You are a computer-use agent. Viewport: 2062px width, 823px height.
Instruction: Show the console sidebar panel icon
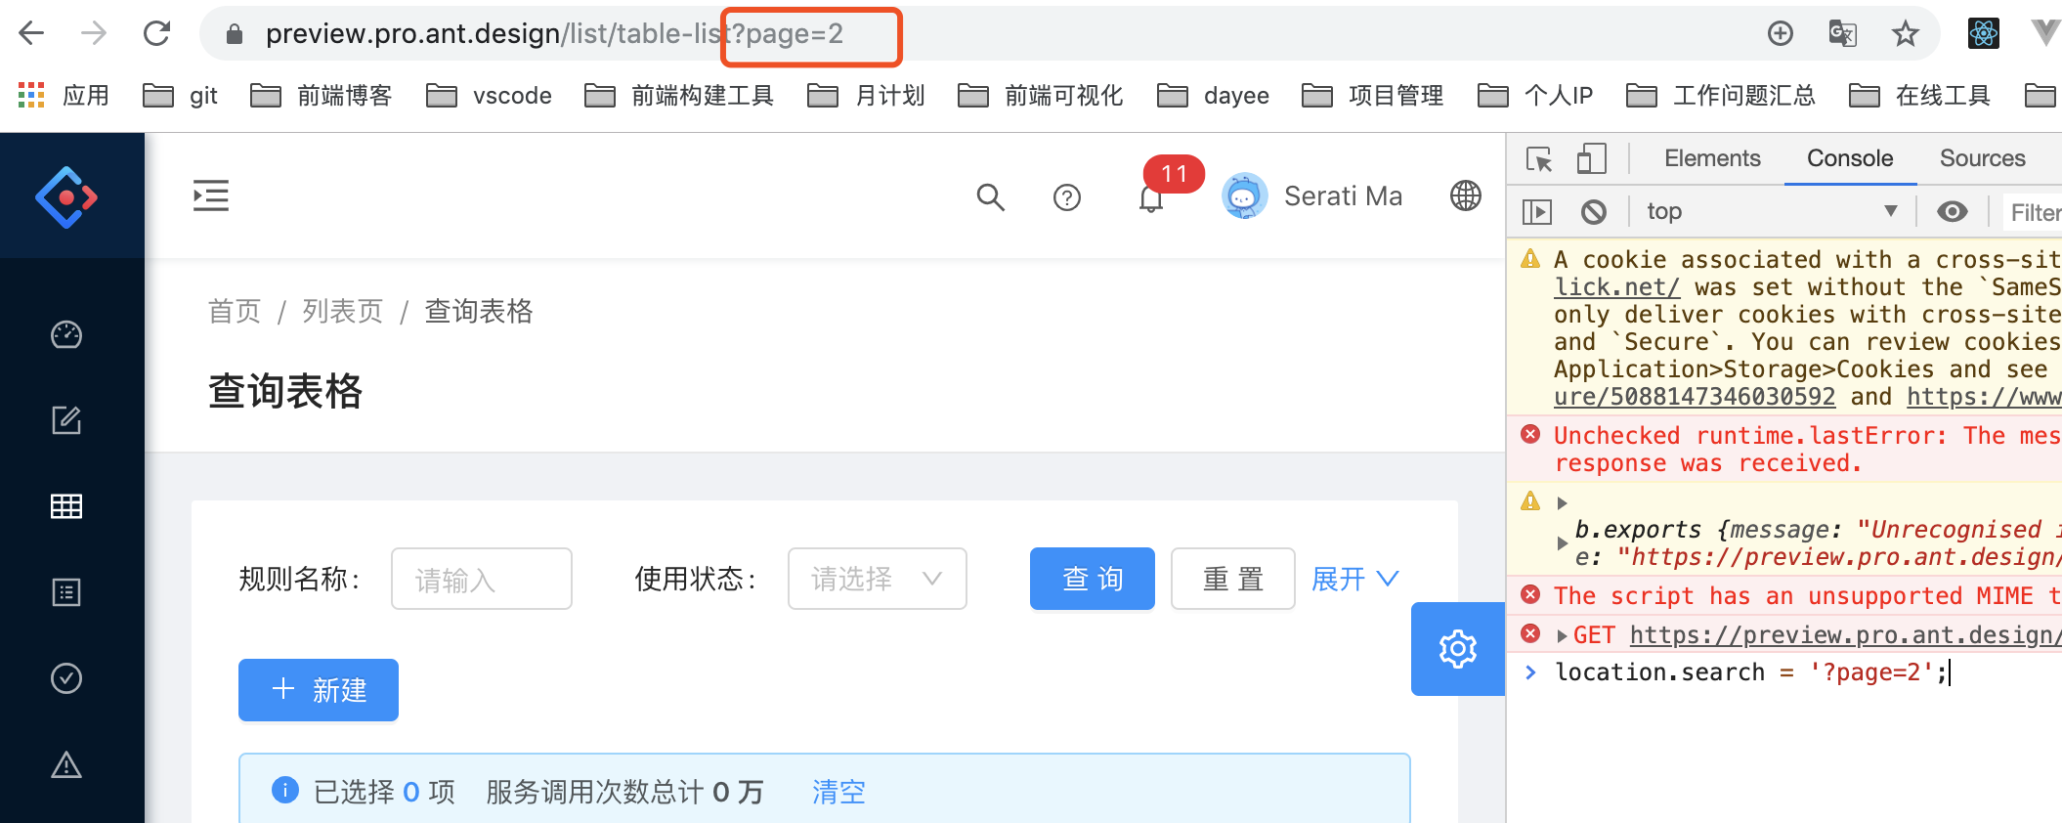[x=1537, y=212]
